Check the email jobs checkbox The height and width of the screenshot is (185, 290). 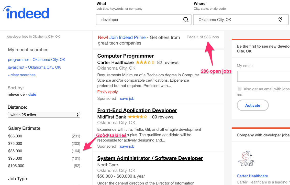[240, 89]
